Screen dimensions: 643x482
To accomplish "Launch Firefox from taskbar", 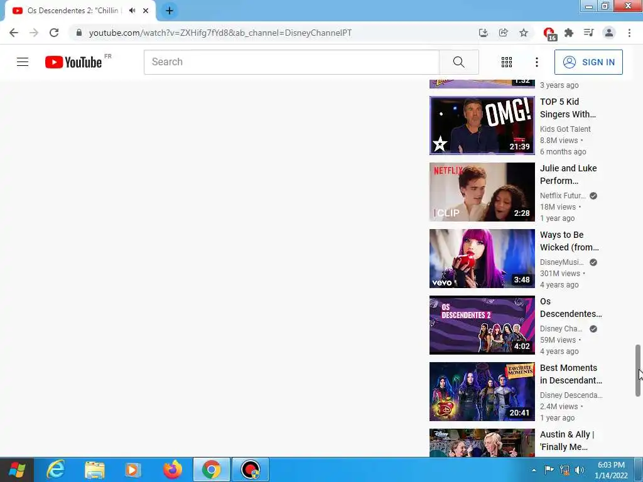I will pyautogui.click(x=173, y=469).
